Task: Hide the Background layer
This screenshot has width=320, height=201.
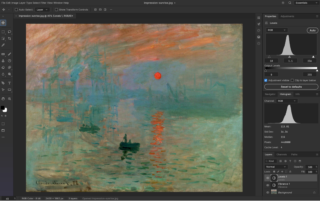Action: point(268,192)
